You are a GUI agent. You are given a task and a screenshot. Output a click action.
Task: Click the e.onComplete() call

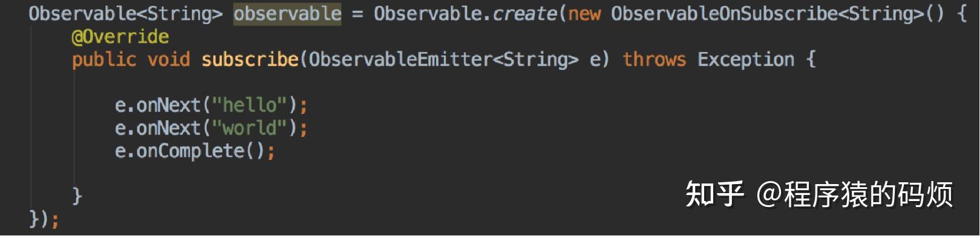[190, 151]
